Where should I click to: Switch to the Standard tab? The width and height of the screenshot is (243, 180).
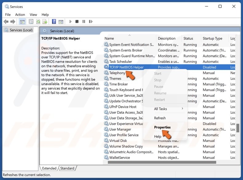click(x=67, y=168)
